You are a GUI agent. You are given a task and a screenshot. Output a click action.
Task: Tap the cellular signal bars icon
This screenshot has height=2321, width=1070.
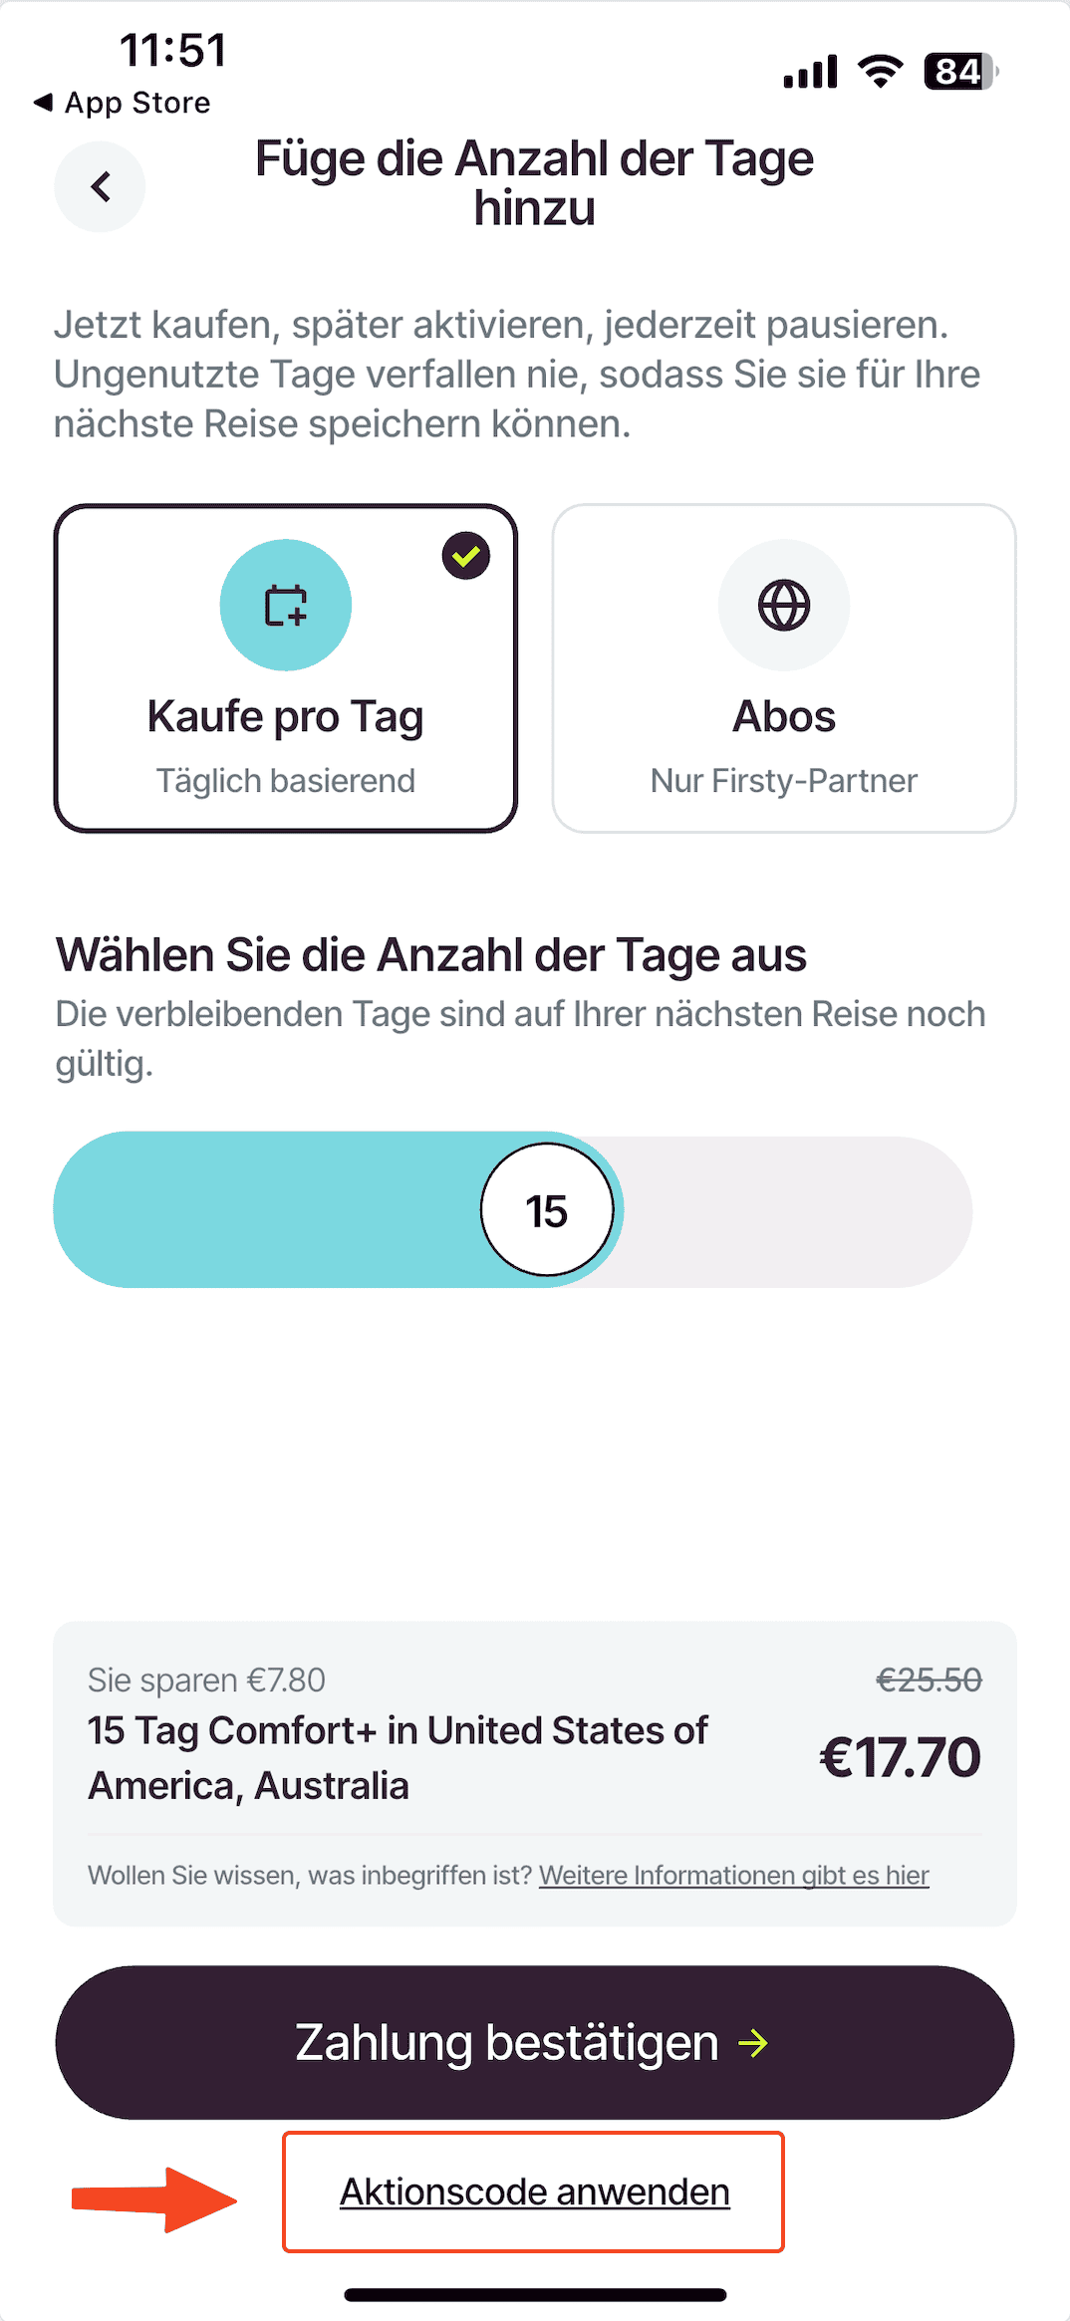point(810,72)
